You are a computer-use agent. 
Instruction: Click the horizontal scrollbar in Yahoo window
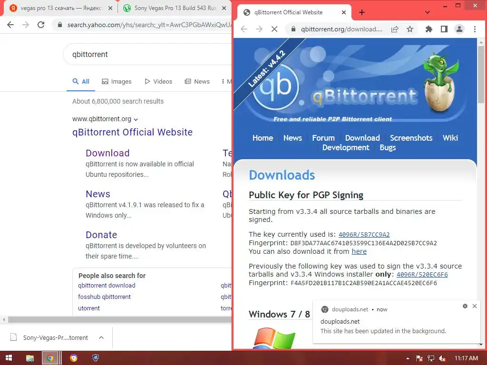[x=119, y=319]
